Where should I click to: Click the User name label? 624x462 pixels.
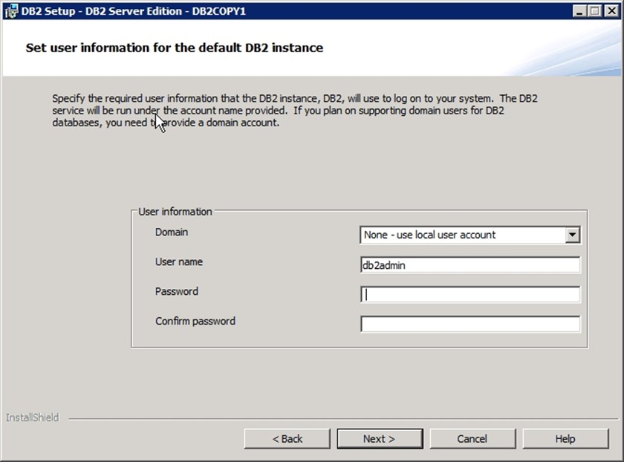pos(178,262)
